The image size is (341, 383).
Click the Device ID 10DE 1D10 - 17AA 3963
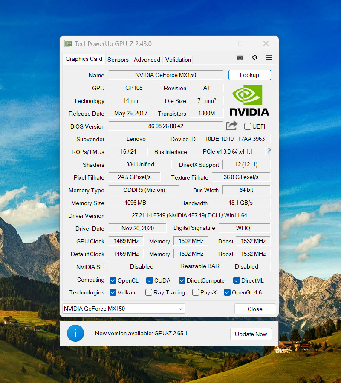coord(235,139)
